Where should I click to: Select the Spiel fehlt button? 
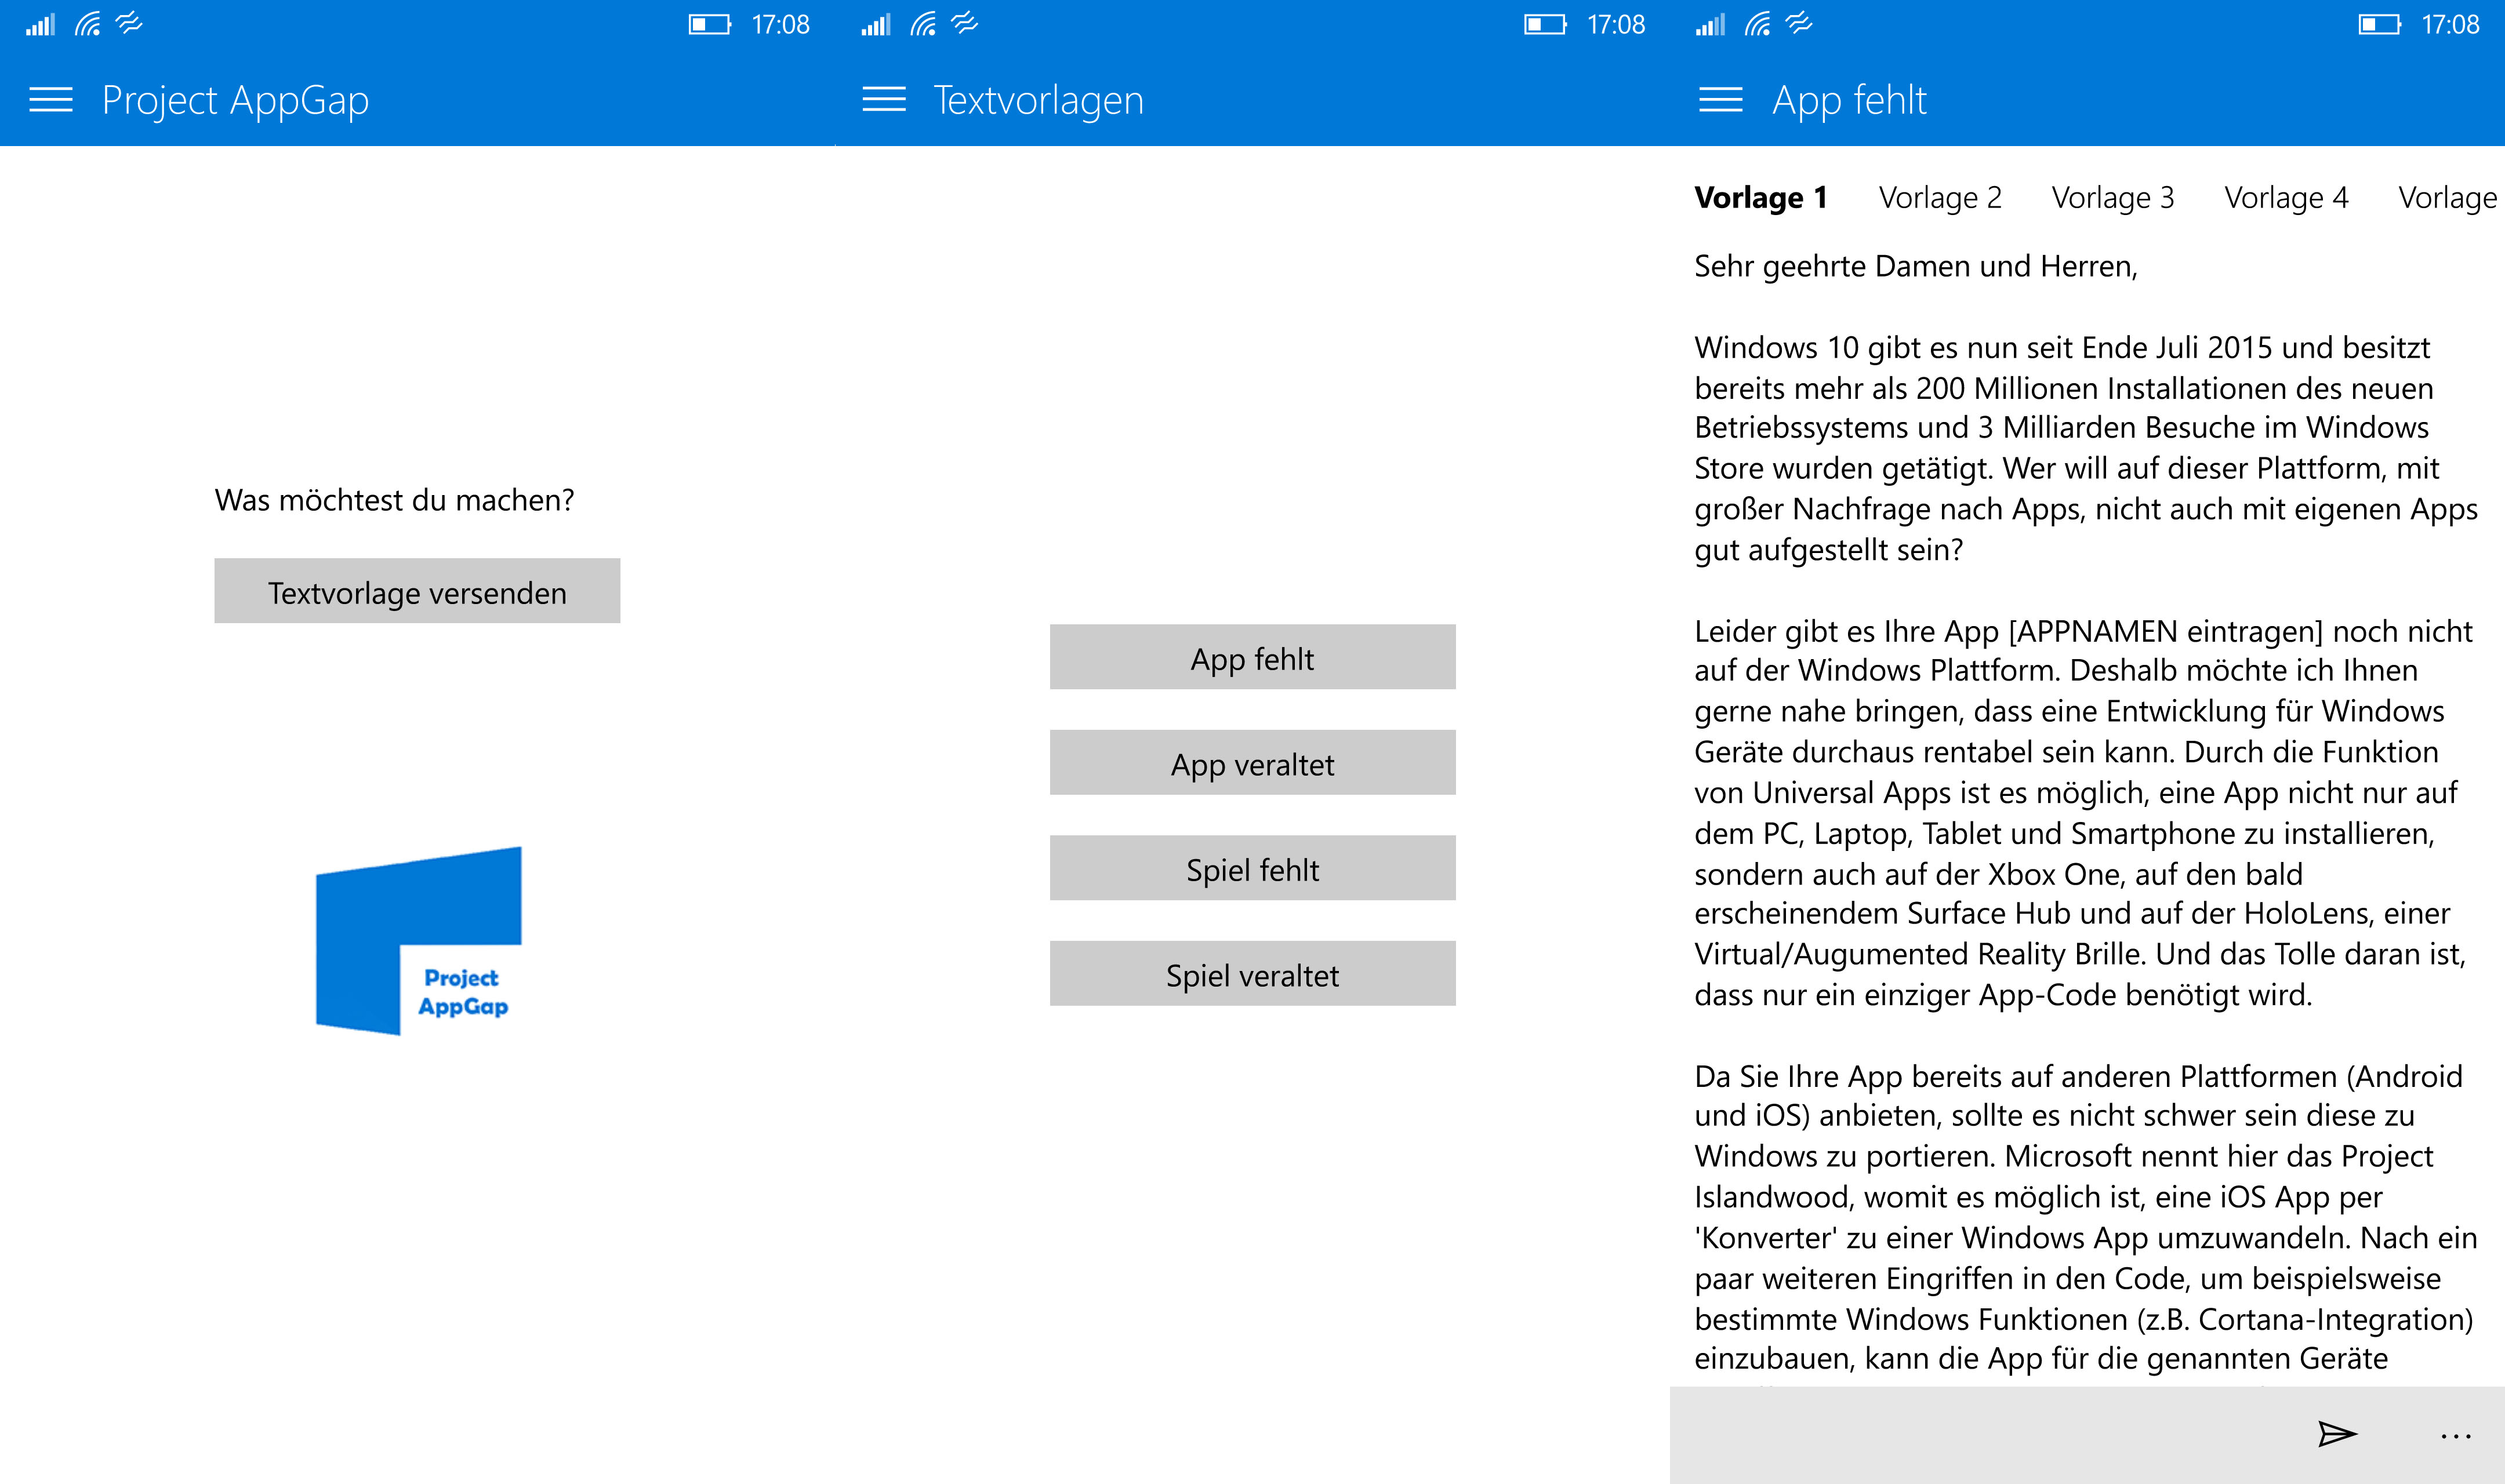tap(1252, 868)
